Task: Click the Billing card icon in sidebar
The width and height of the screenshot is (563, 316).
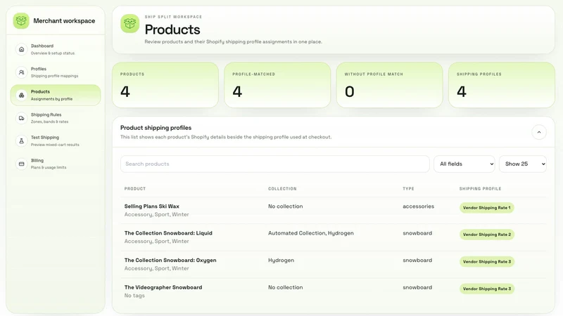Action: [22, 164]
